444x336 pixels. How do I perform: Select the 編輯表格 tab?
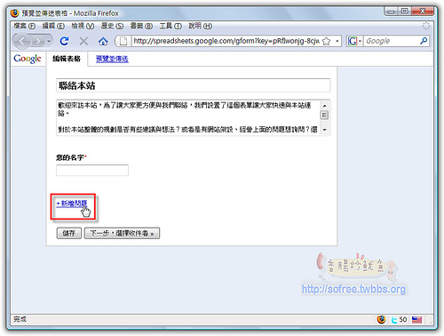pos(67,59)
